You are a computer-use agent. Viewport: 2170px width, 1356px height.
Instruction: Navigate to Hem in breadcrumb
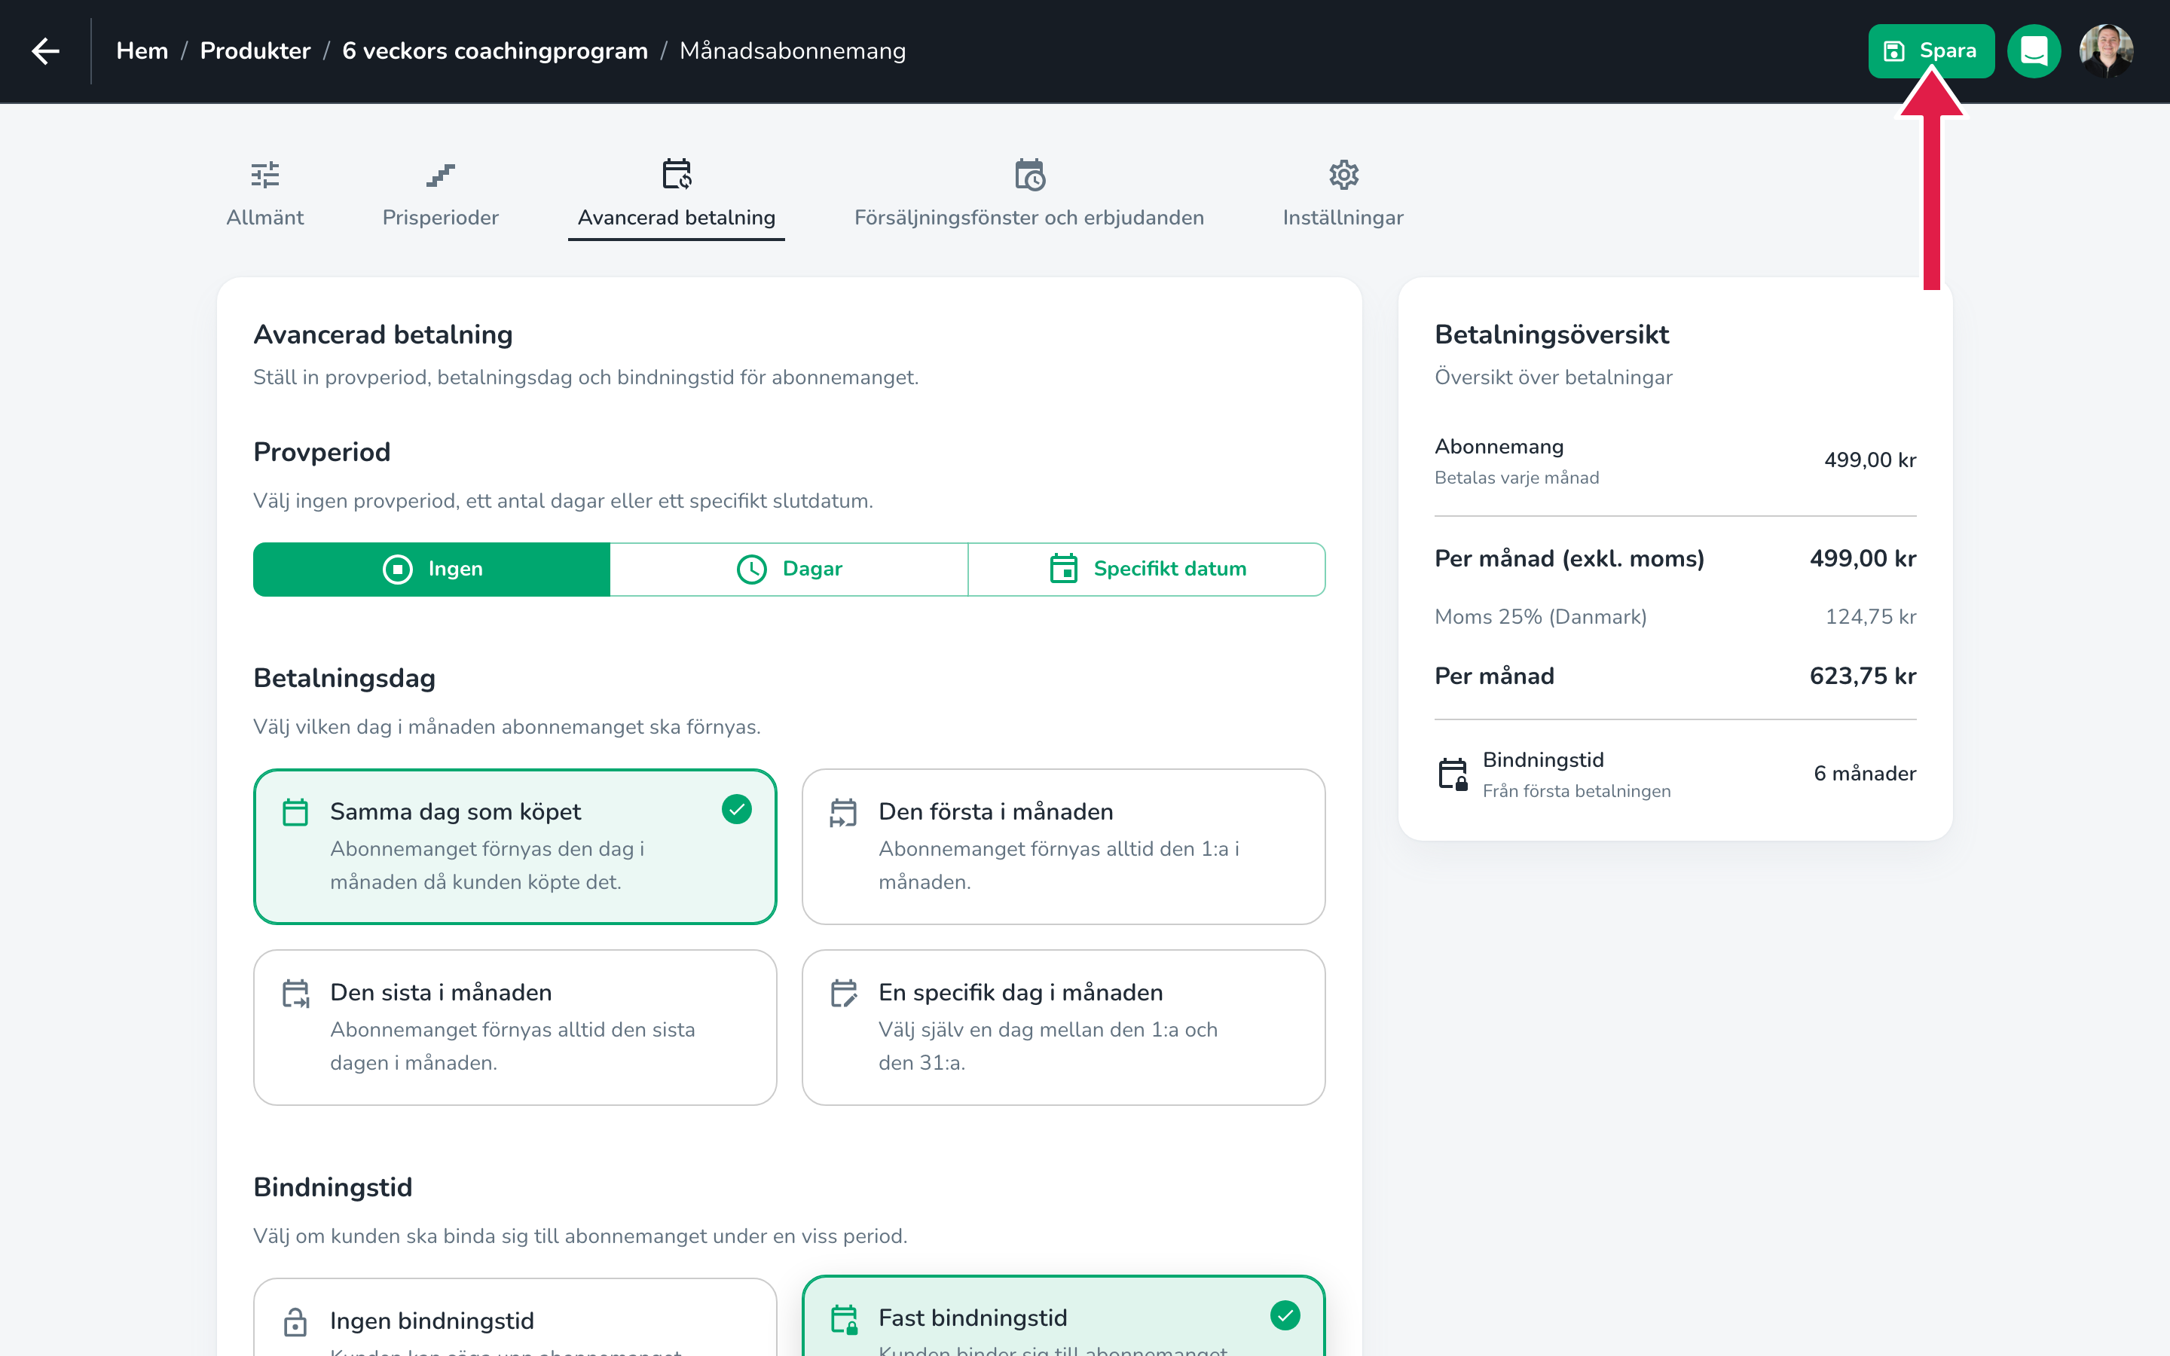[142, 51]
